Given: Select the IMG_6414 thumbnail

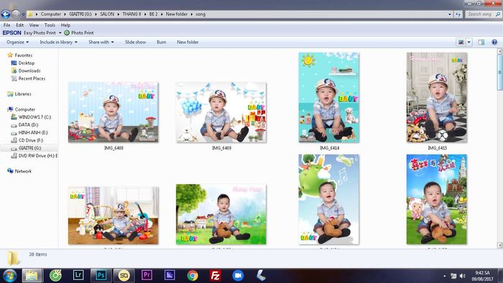Looking at the screenshot, I should pos(329,98).
